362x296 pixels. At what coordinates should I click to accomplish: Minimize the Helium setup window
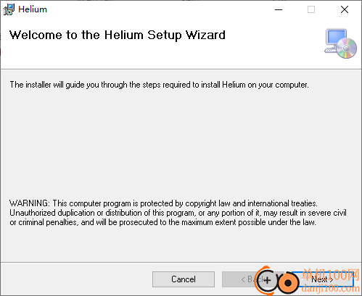click(279, 9)
